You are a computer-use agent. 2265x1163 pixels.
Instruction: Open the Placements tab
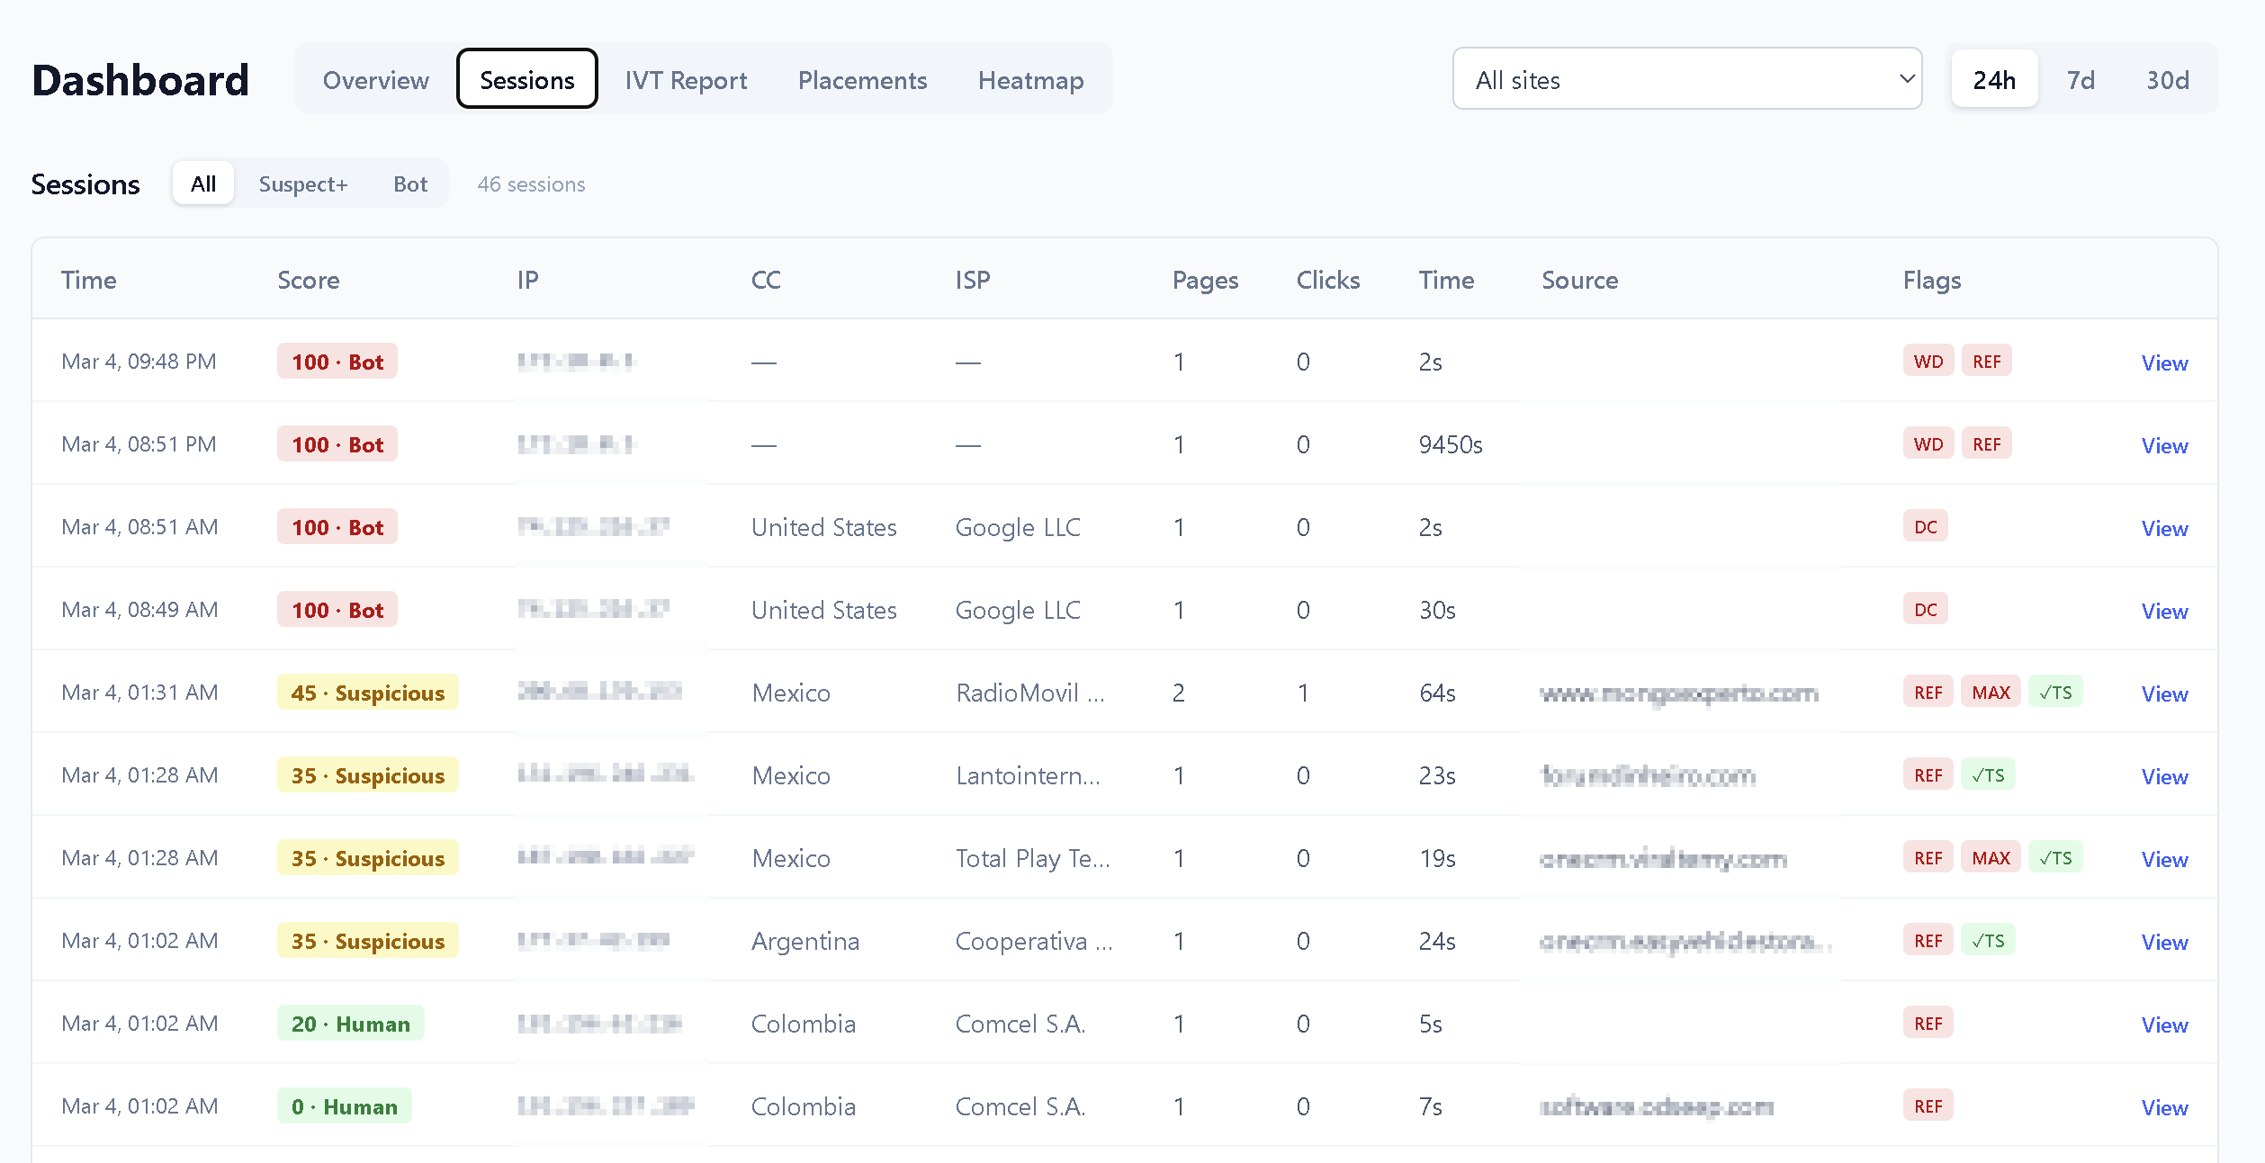[862, 80]
